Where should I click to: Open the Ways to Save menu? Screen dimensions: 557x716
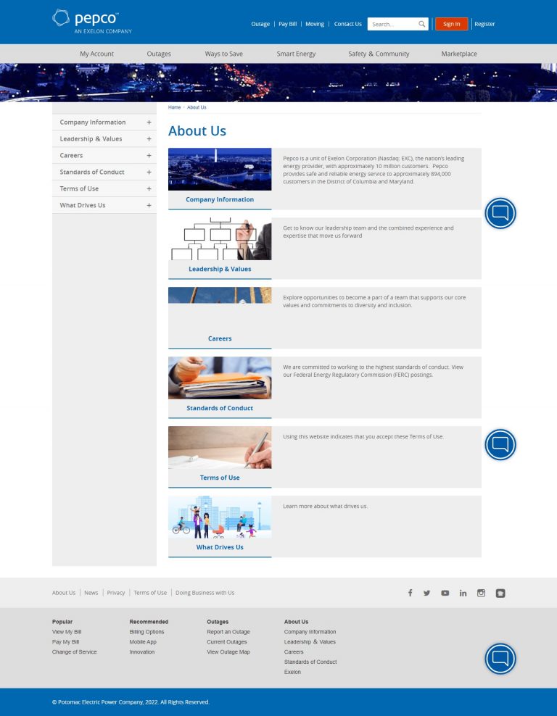tap(224, 54)
